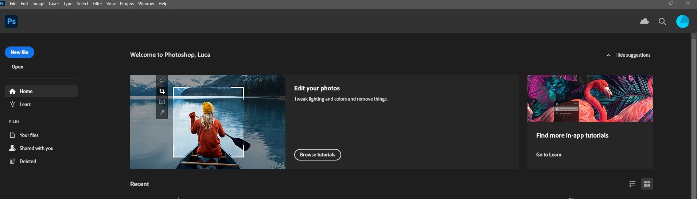Click the Open button

(x=17, y=67)
